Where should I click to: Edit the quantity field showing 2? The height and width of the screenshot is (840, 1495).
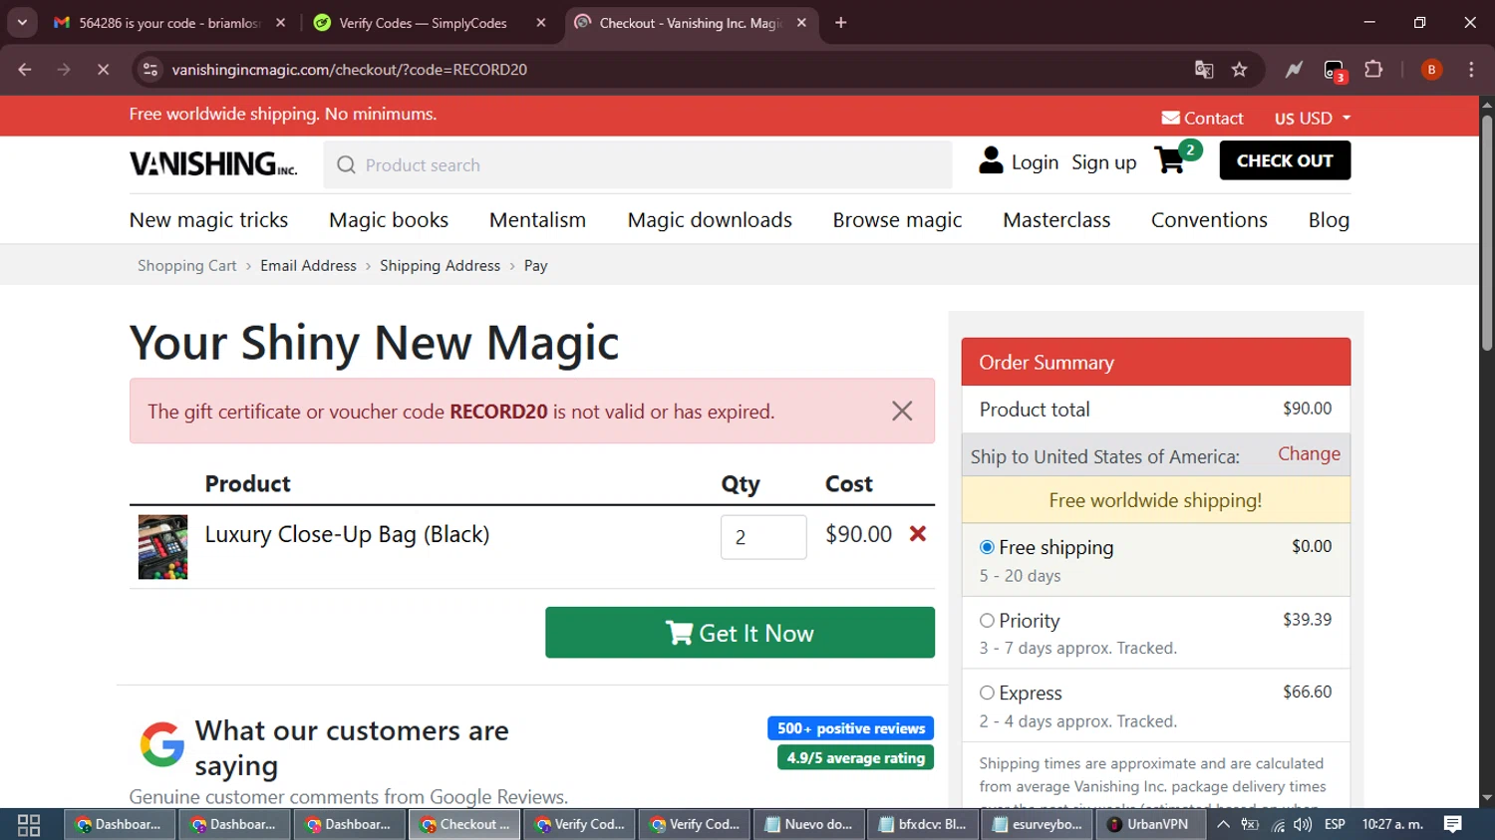[x=763, y=537]
